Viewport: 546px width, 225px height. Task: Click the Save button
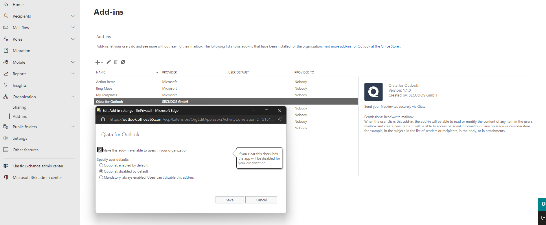pyautogui.click(x=230, y=200)
